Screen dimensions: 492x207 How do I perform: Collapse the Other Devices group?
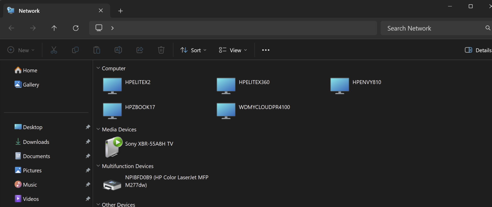98,204
